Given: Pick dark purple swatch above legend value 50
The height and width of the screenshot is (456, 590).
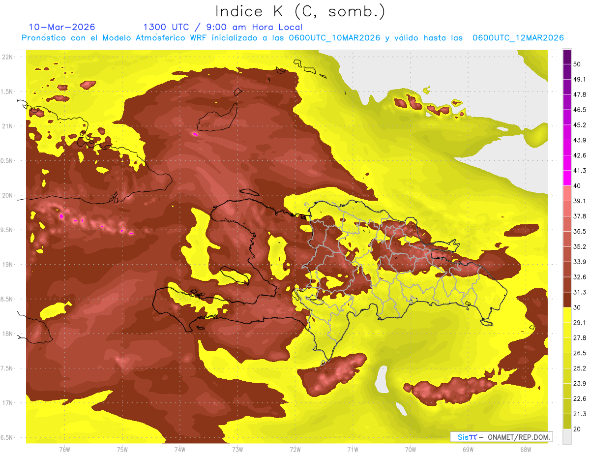Looking at the screenshot, I should (x=567, y=57).
